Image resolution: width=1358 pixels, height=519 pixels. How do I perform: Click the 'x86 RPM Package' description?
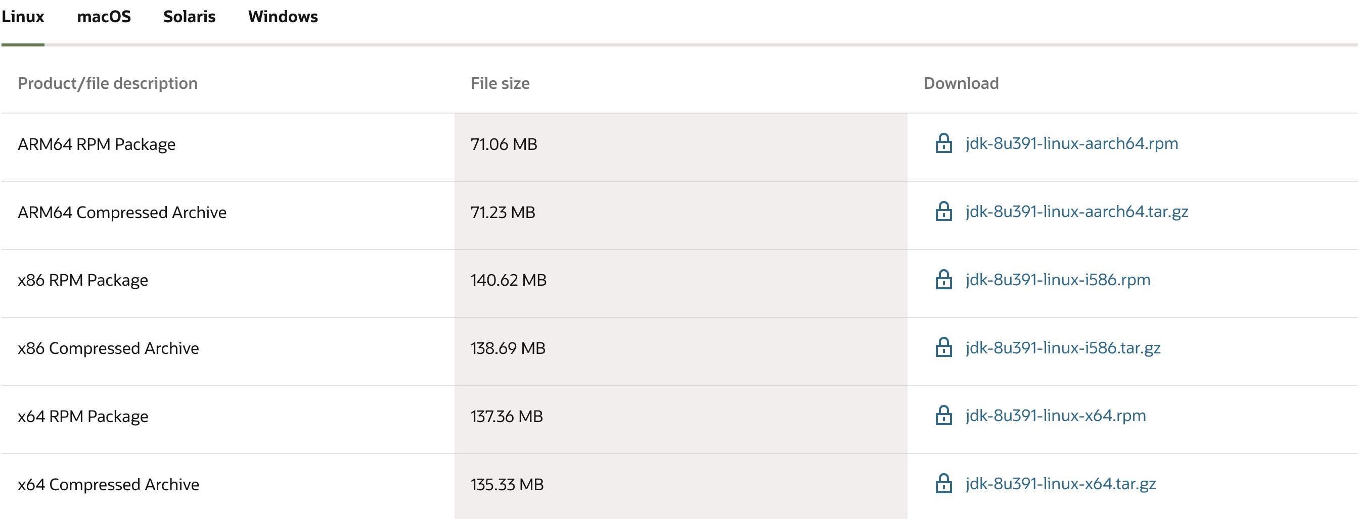83,280
